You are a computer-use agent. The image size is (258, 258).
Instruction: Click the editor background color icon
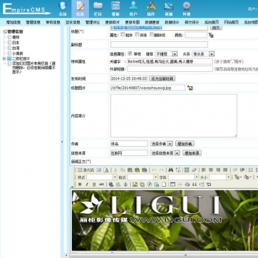[x=247, y=177]
